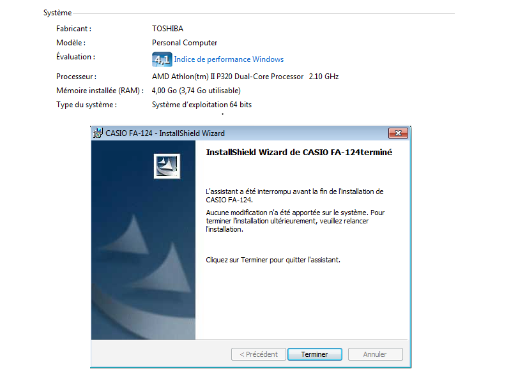This screenshot has width=511, height=383.
Task: Select the Personal Computer model value
Action: click(185, 43)
